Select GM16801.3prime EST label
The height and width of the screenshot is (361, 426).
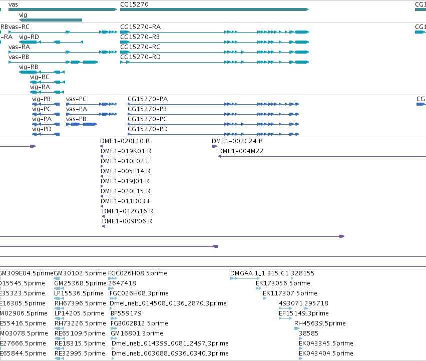(x=137, y=333)
